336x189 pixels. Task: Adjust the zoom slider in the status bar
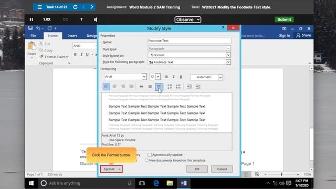pos(281,174)
